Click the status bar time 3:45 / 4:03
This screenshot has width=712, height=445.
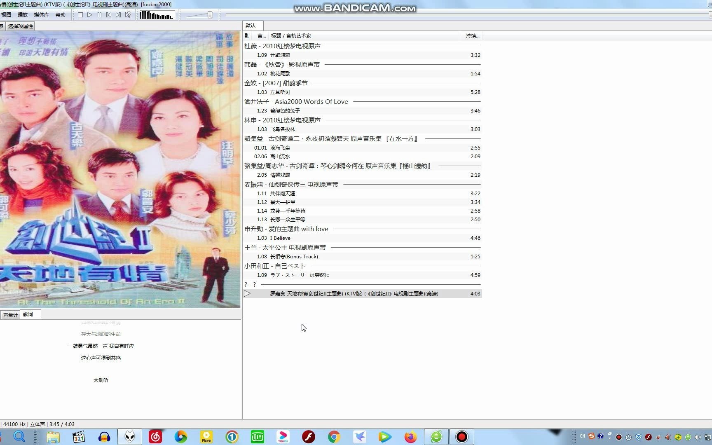(x=62, y=424)
